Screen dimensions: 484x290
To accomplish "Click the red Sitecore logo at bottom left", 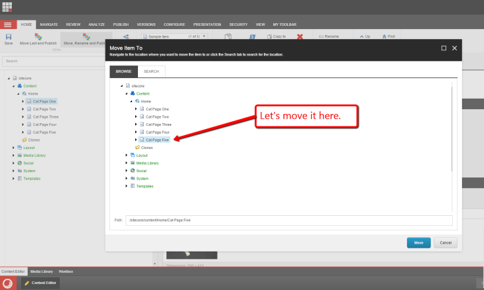I will [8, 283].
